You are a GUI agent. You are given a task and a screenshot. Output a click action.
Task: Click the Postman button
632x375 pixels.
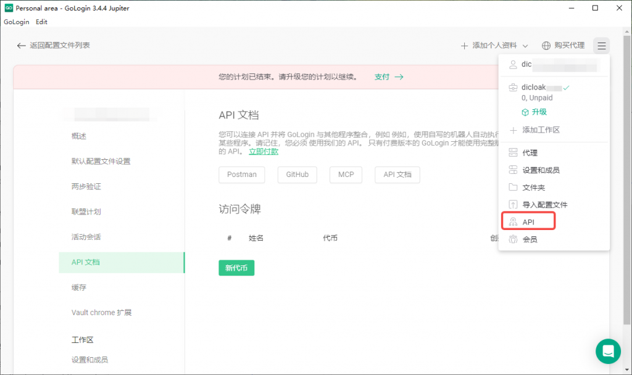pyautogui.click(x=242, y=175)
